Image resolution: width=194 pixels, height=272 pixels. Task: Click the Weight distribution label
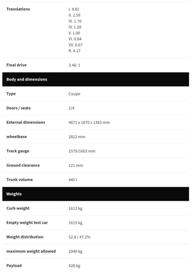click(x=25, y=237)
